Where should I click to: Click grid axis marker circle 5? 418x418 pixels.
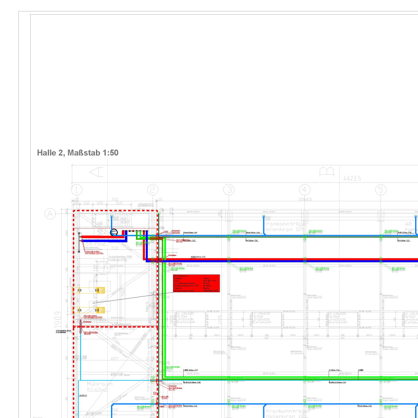381,189
